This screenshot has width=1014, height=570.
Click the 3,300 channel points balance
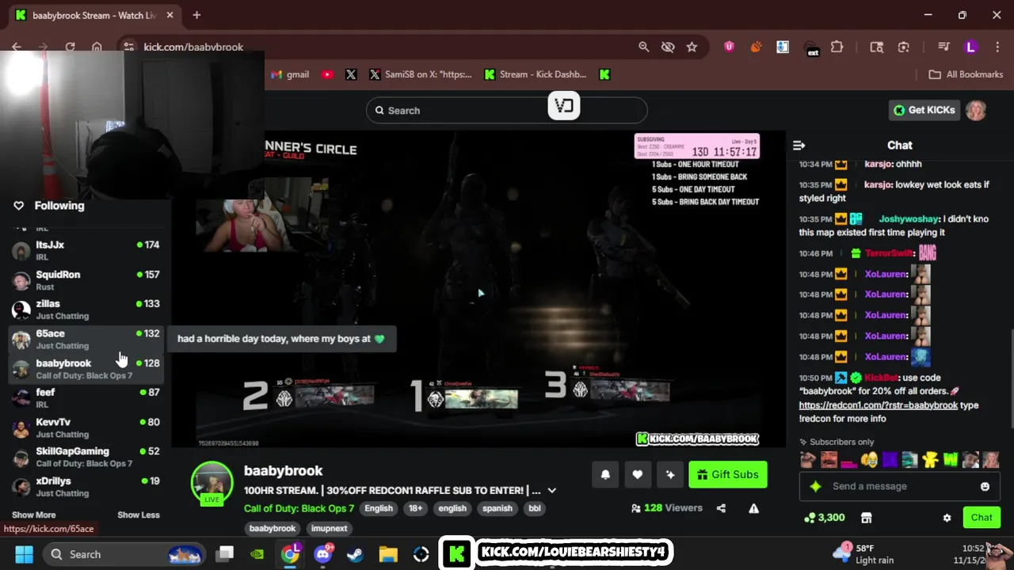pos(825,518)
